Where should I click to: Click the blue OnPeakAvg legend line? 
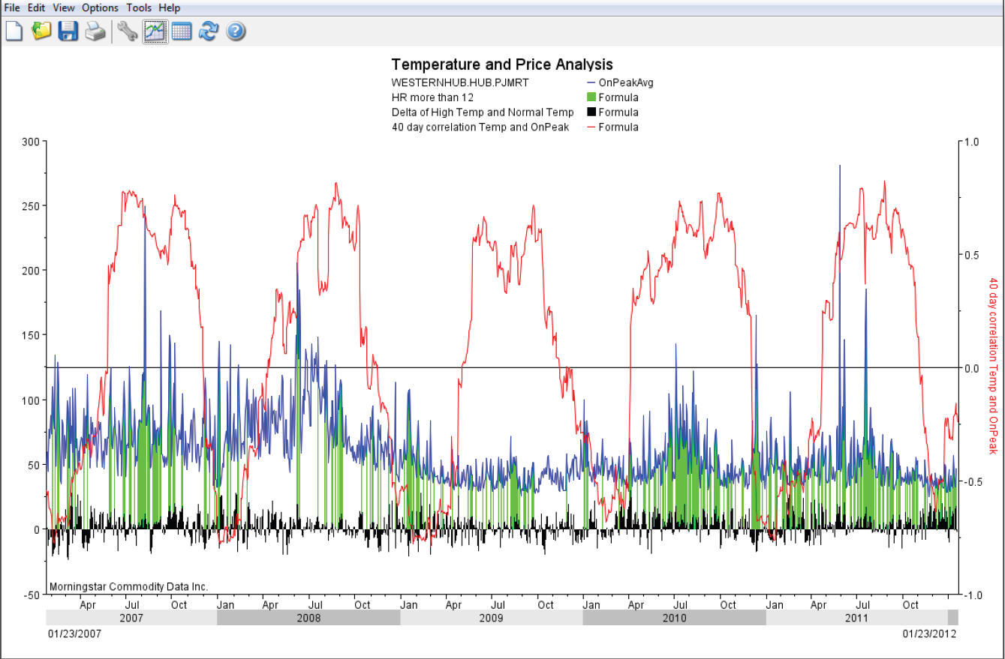click(591, 82)
